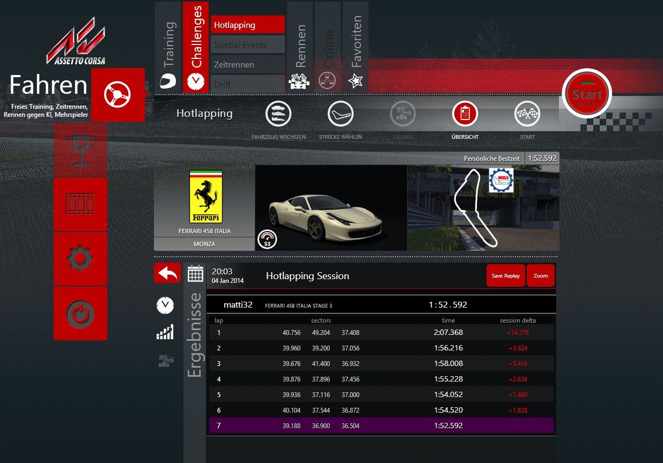The width and height of the screenshot is (663, 463).
Task: Open the film strip replay section
Action: 80,204
